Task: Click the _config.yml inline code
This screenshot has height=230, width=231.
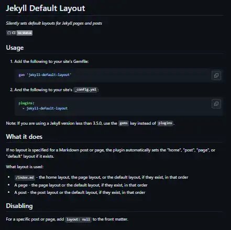Action: pyautogui.click(x=85, y=90)
